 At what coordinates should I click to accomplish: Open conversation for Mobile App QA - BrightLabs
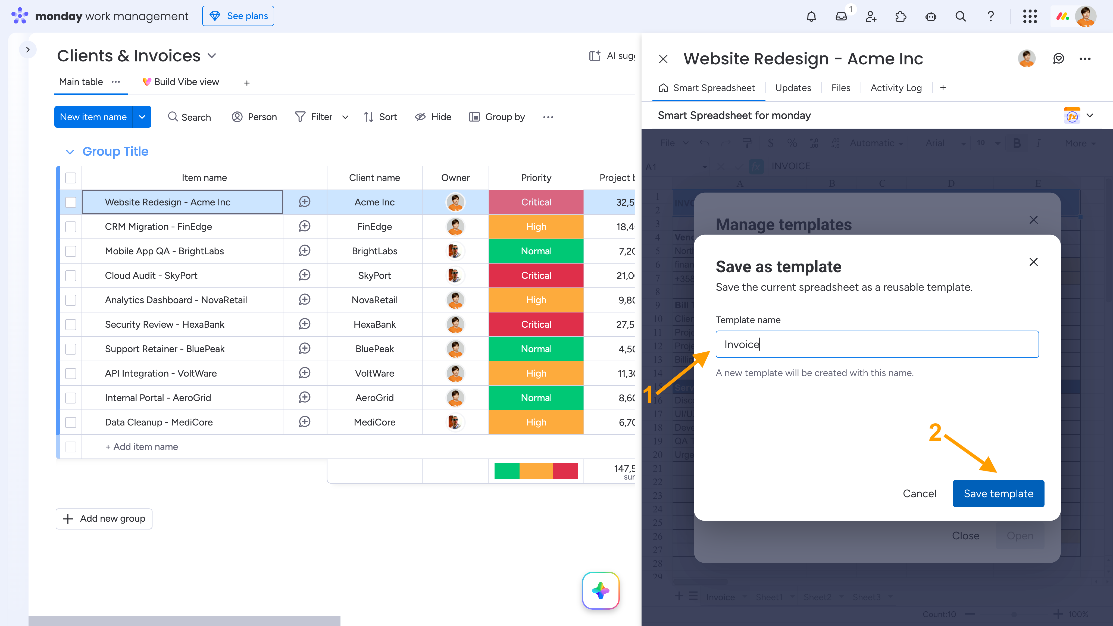305,251
